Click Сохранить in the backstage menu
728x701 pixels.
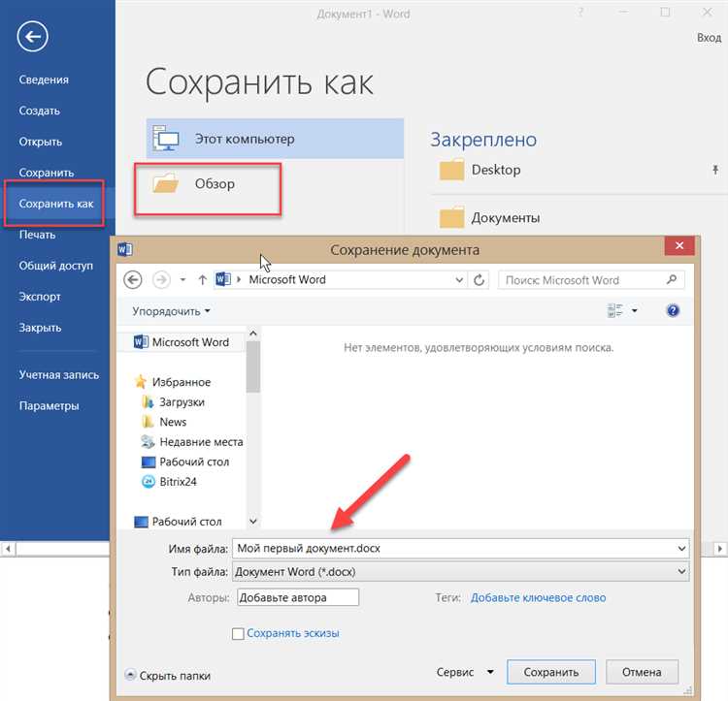pyautogui.click(x=47, y=173)
